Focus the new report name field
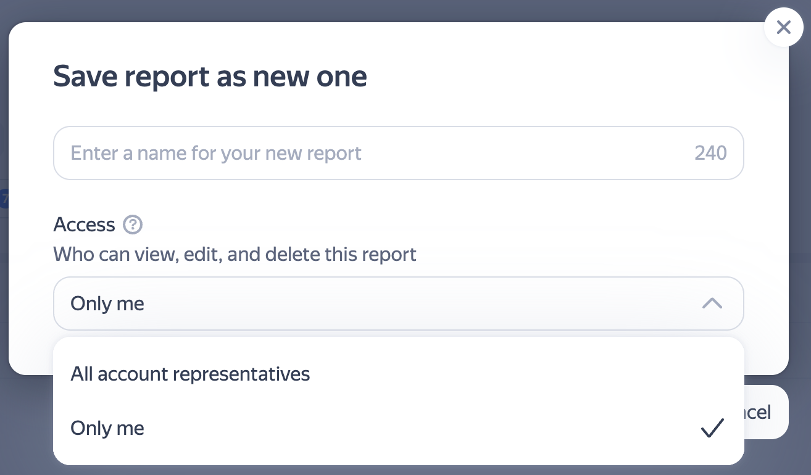The width and height of the screenshot is (811, 475). click(x=370, y=153)
